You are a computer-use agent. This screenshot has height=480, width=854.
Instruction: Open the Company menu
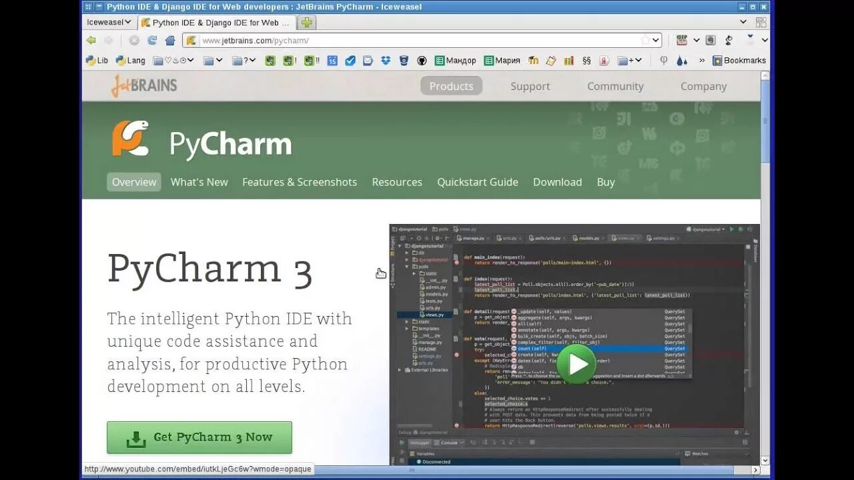[703, 86]
